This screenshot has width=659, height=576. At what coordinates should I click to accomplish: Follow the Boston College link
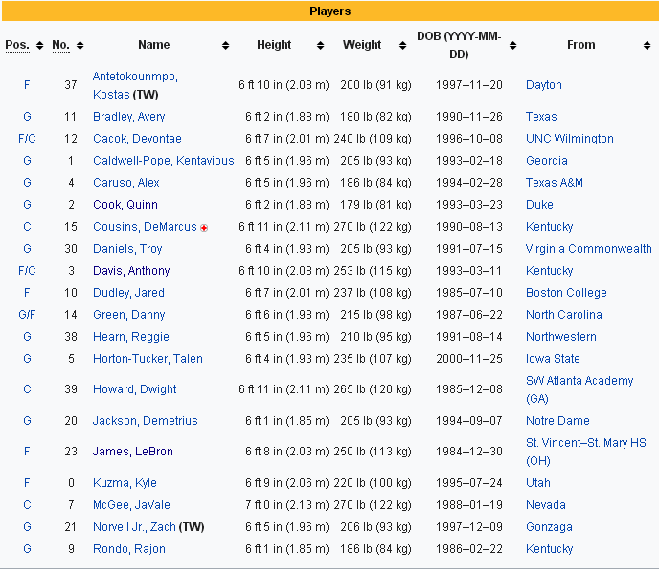tap(566, 293)
